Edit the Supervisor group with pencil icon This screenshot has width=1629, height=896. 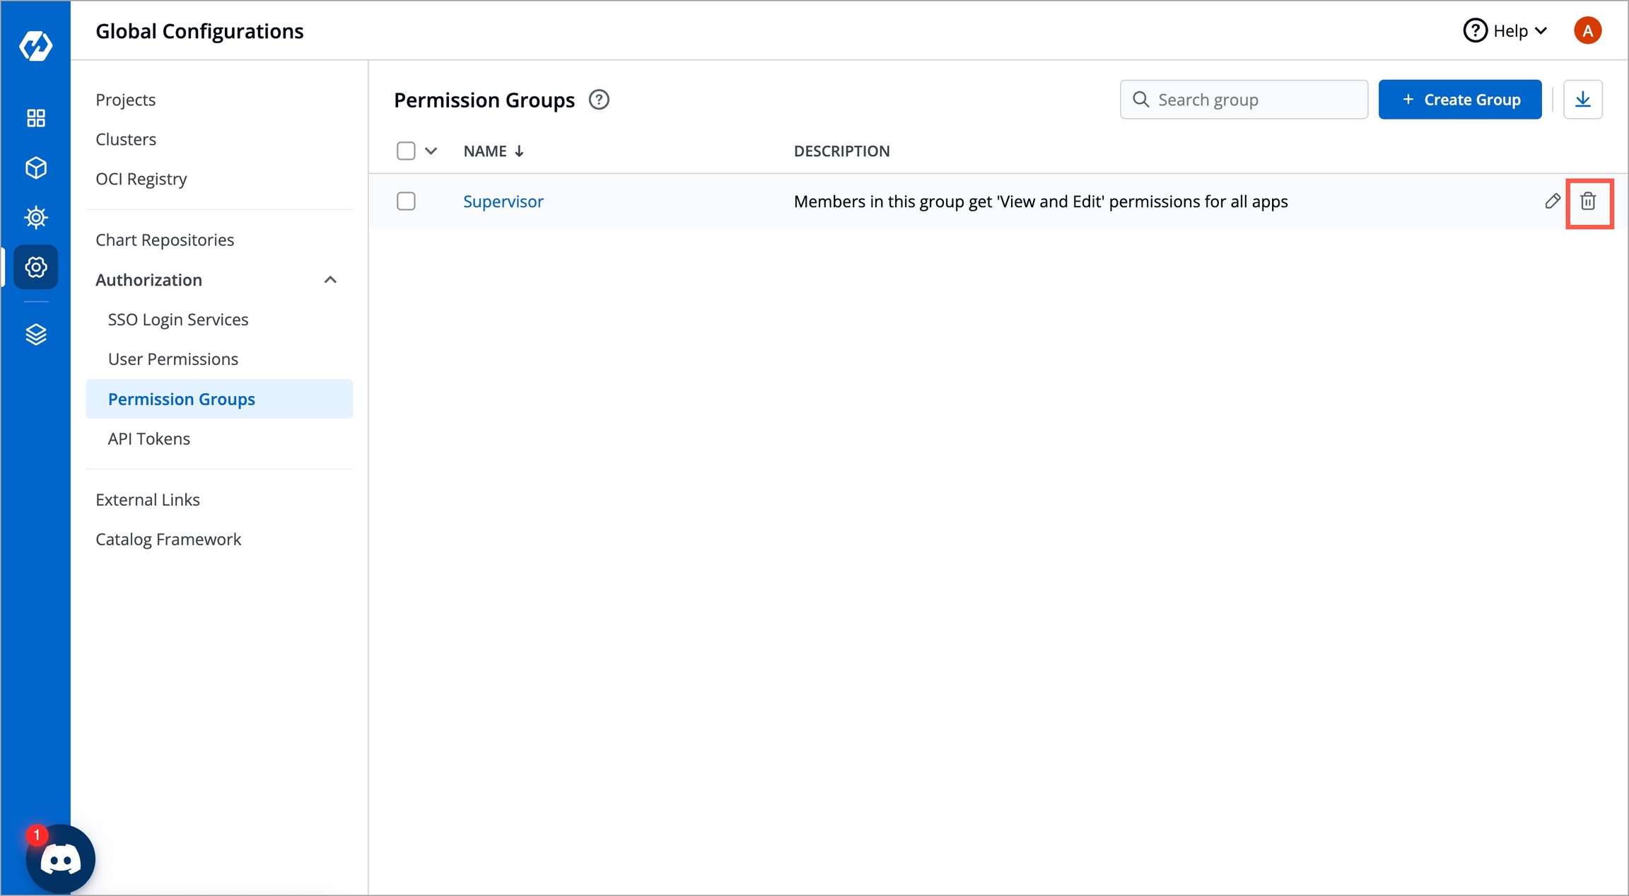click(x=1552, y=202)
